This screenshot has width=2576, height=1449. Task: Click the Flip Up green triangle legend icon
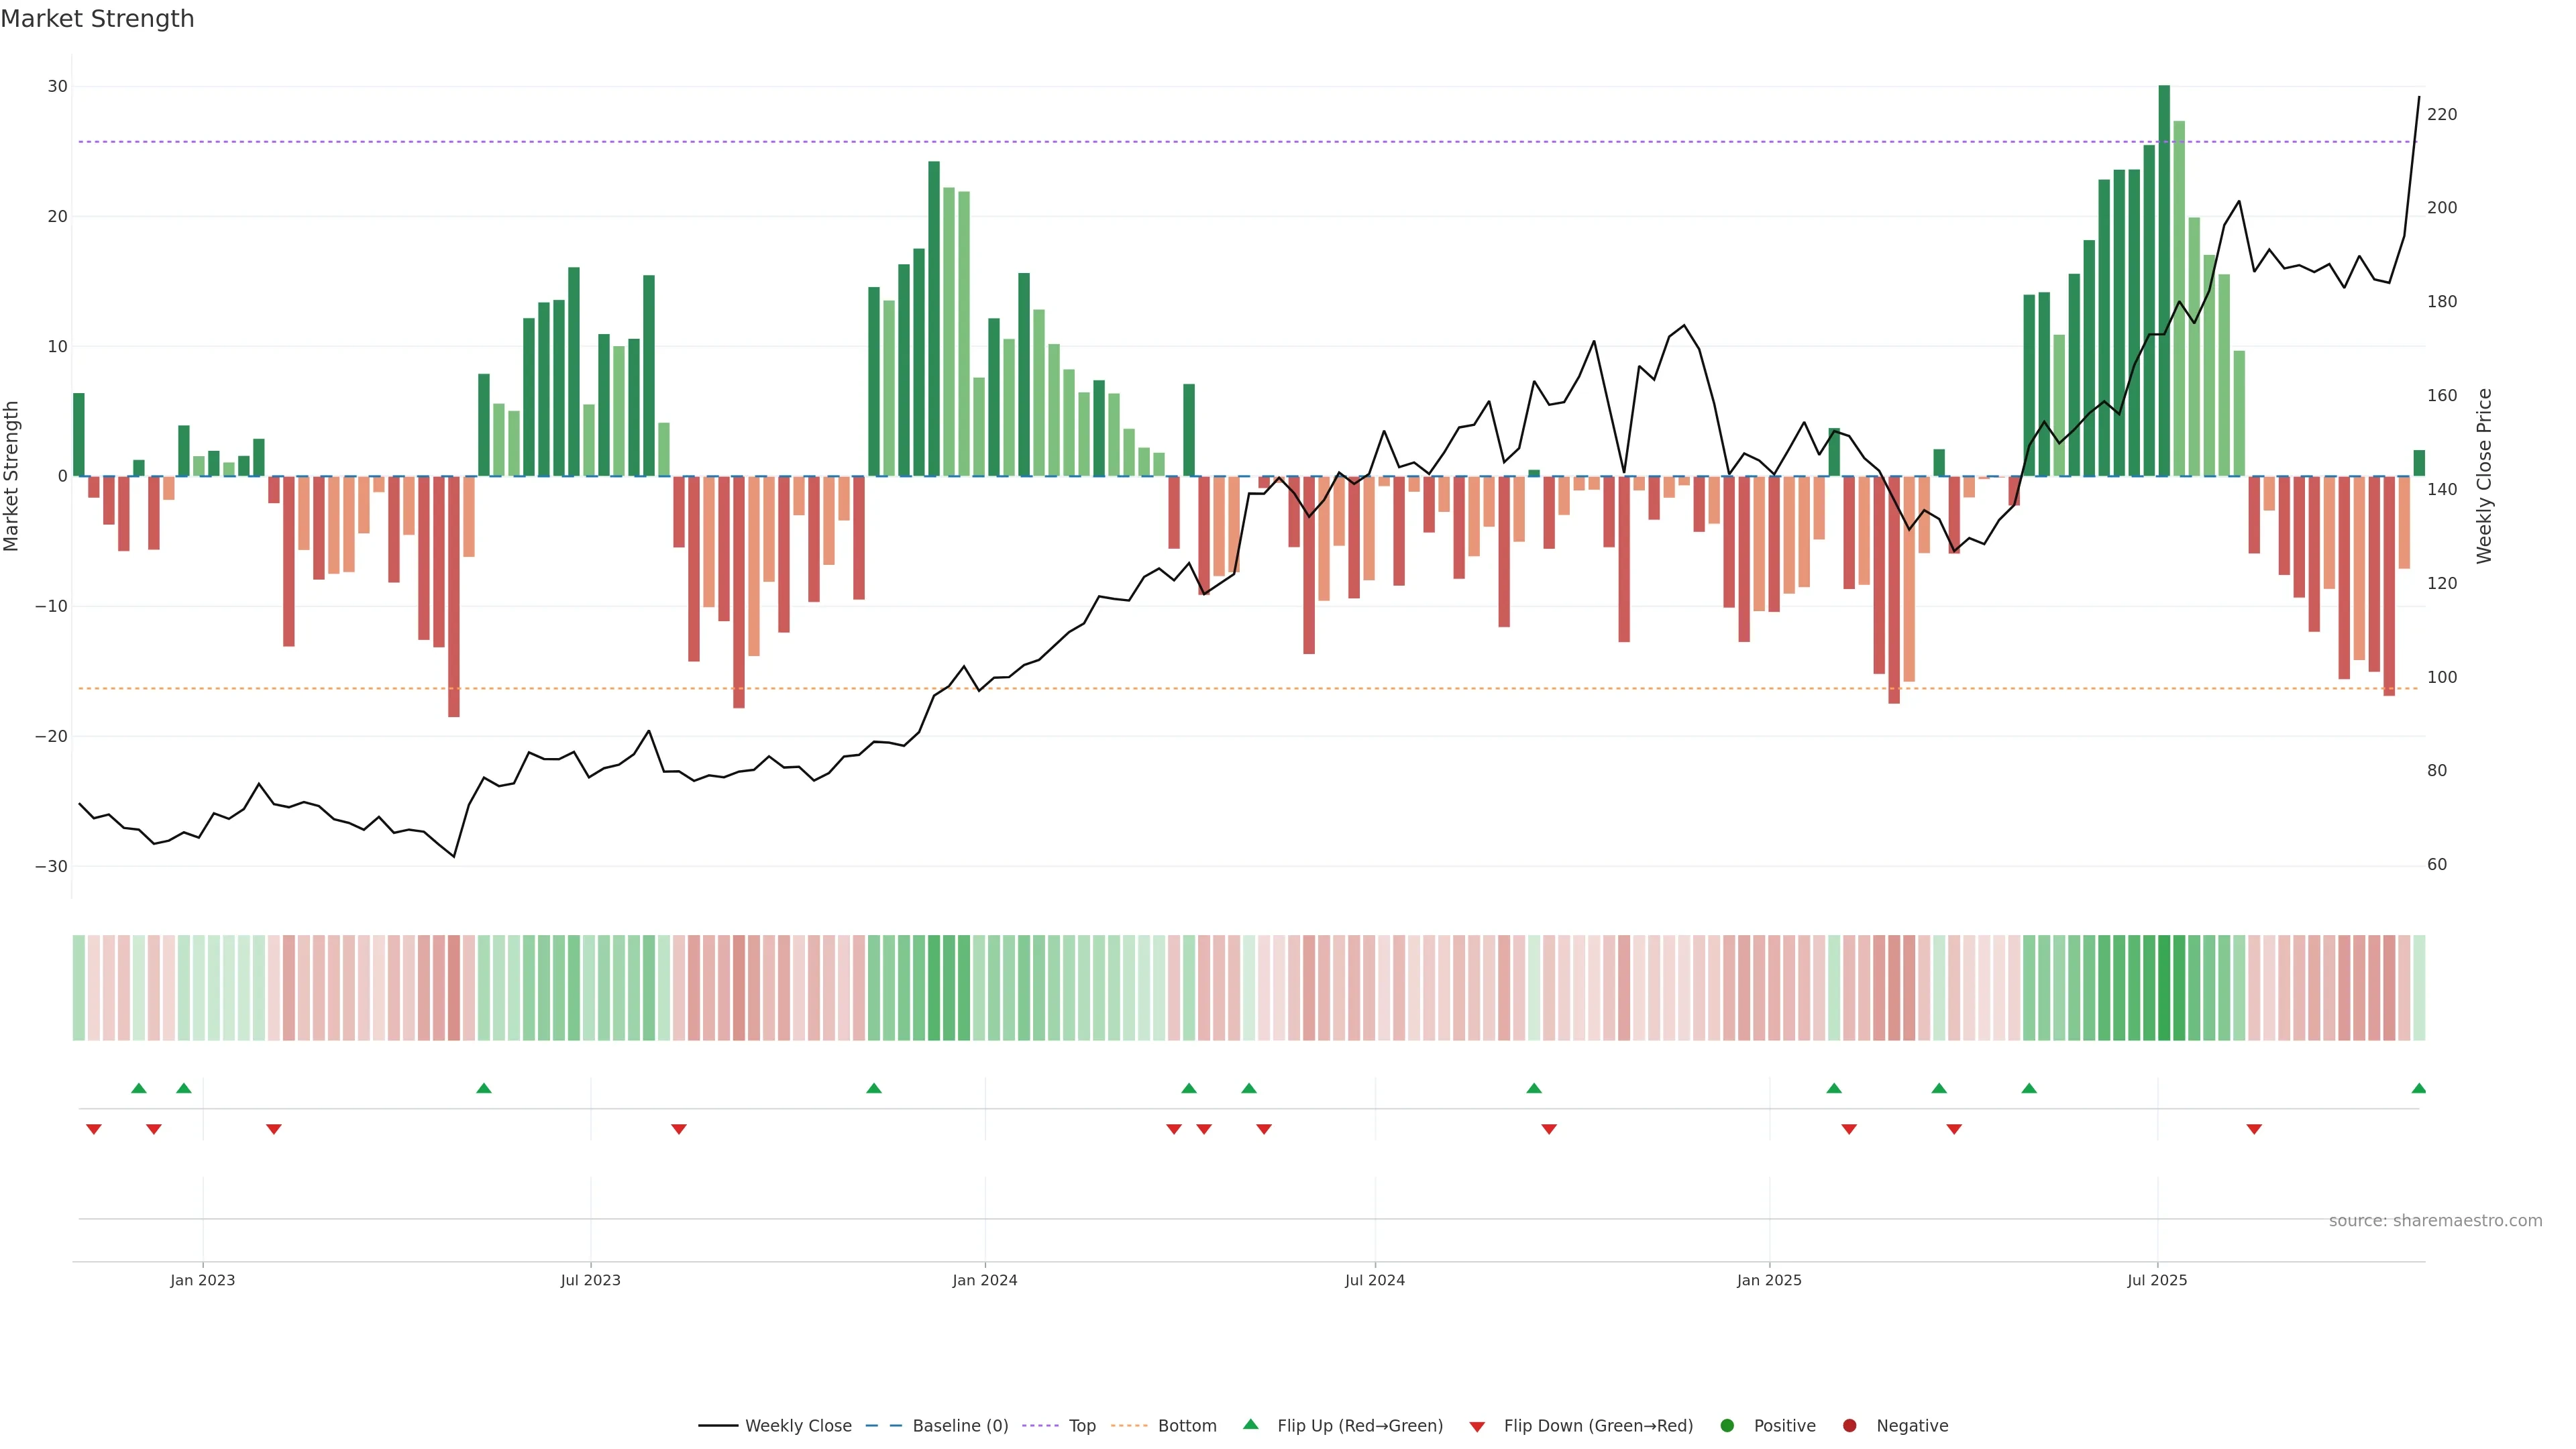1250,1424
